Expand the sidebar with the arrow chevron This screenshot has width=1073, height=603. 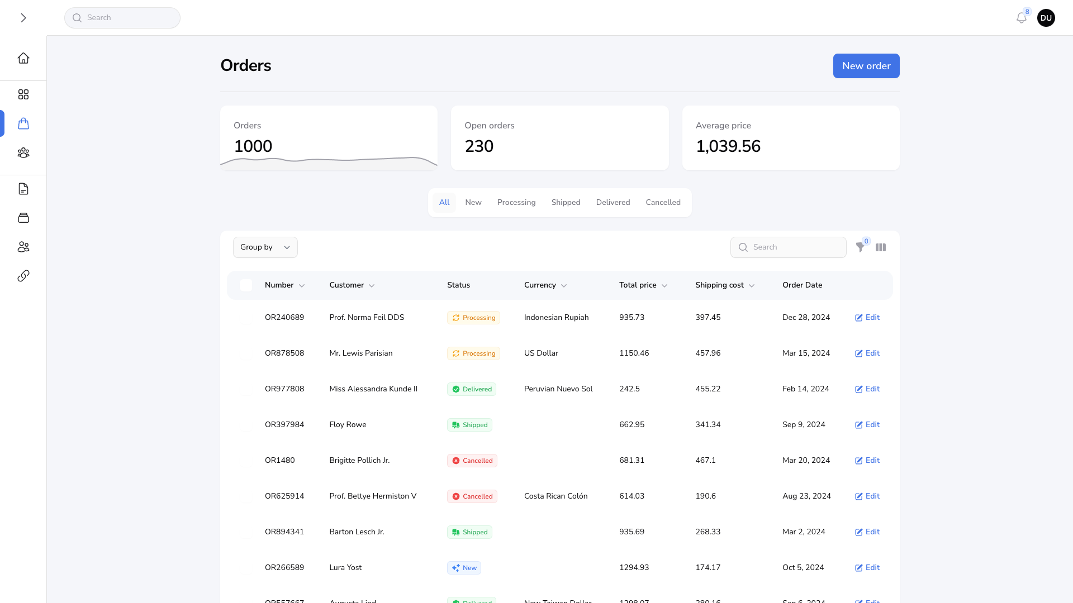23,18
